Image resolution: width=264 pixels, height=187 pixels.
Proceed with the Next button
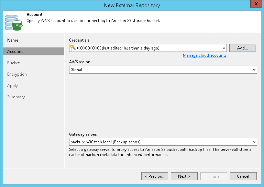click(x=184, y=176)
